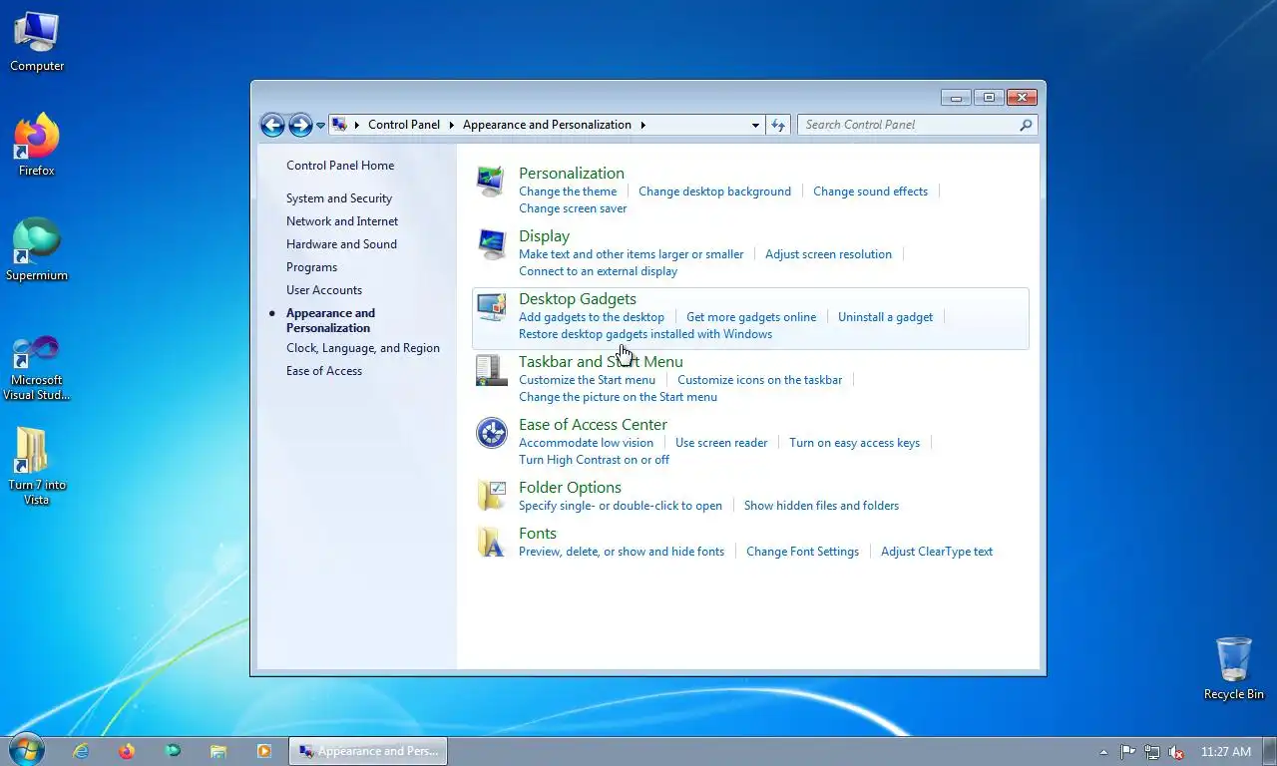Open Clock, Language, and Region
This screenshot has height=766, width=1277.
tap(363, 348)
